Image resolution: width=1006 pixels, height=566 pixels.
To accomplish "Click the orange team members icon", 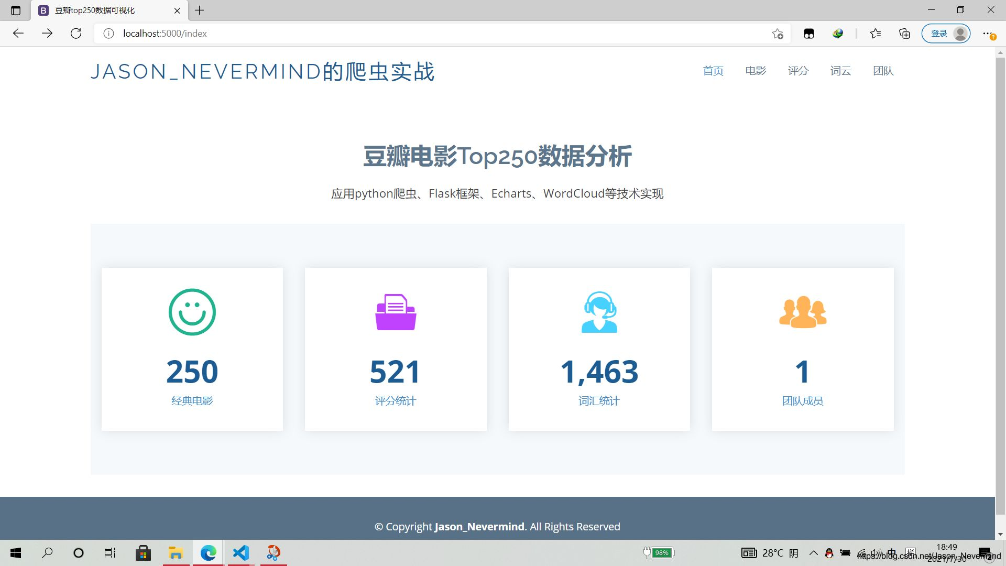I will point(803,312).
